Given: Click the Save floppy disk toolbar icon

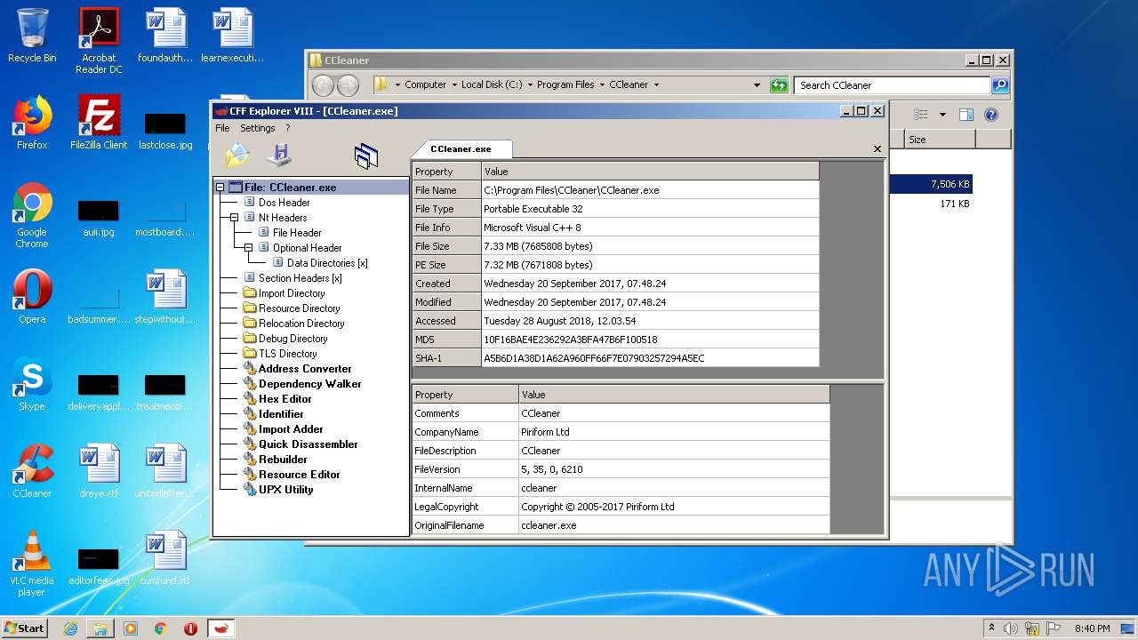Looking at the screenshot, I should point(280,155).
